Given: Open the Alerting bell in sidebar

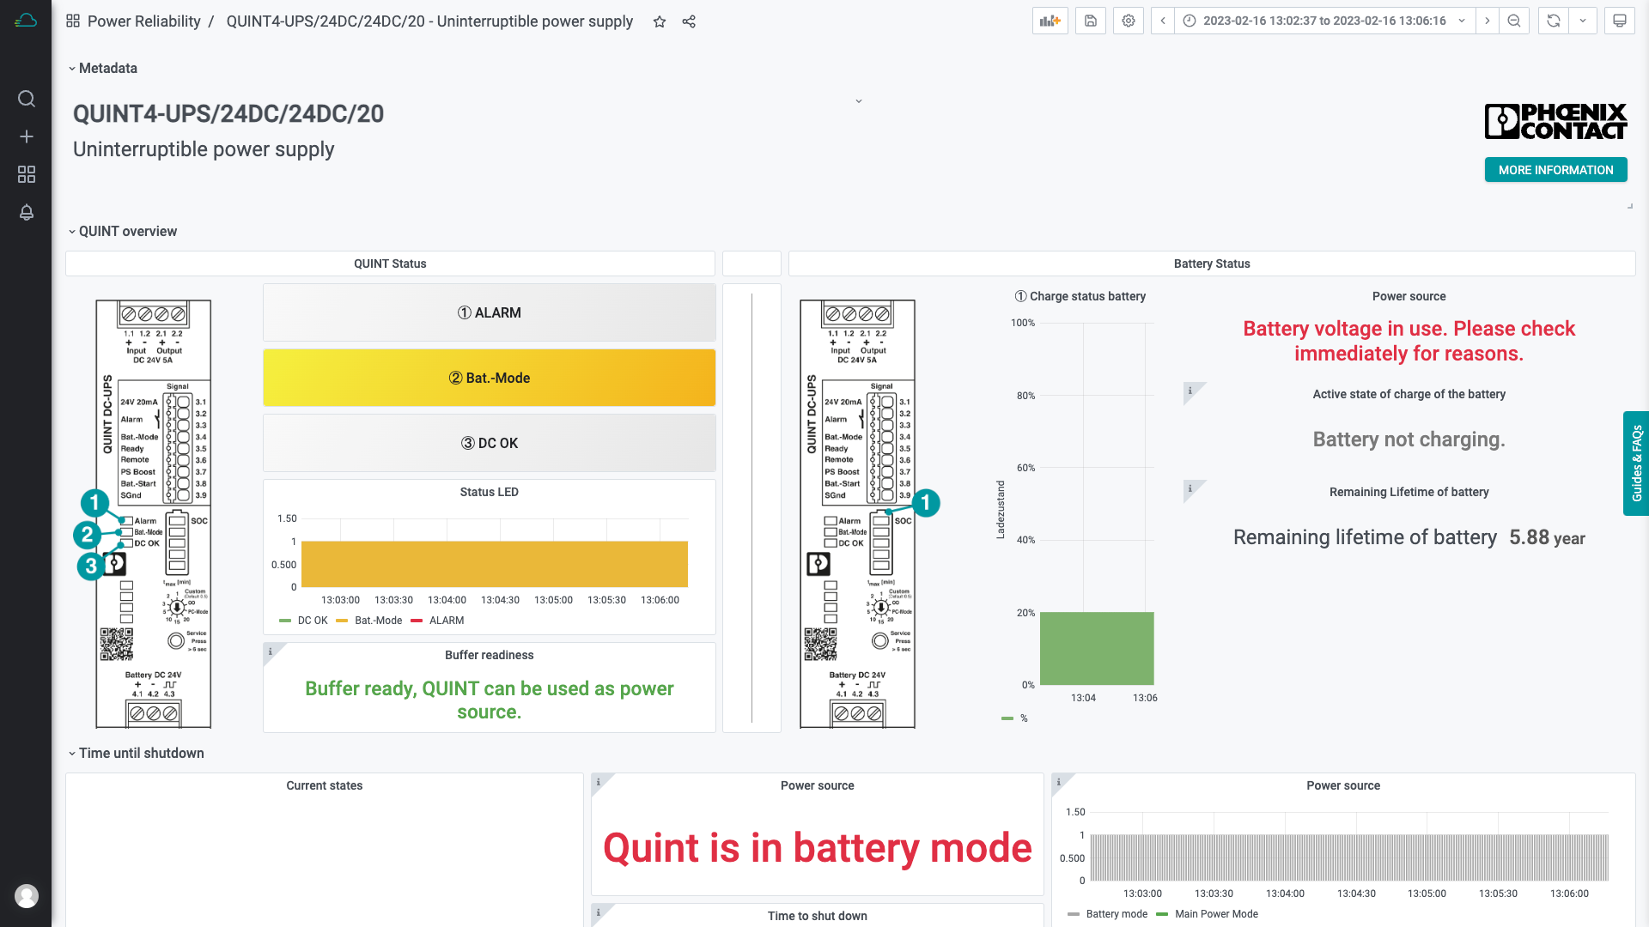Looking at the screenshot, I should tap(27, 212).
